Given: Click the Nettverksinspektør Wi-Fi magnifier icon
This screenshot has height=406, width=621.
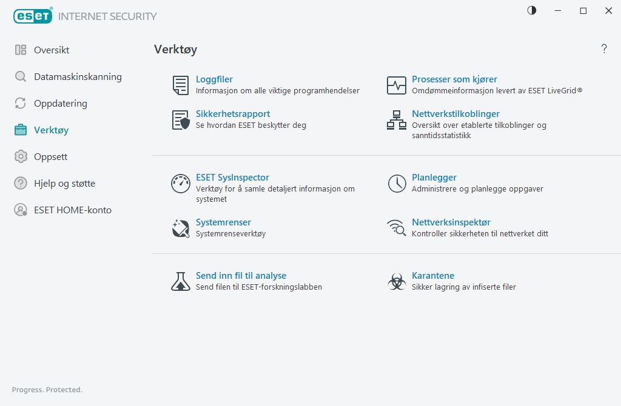Looking at the screenshot, I should pos(397,228).
